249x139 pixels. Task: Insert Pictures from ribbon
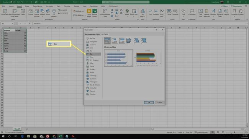click(31, 12)
